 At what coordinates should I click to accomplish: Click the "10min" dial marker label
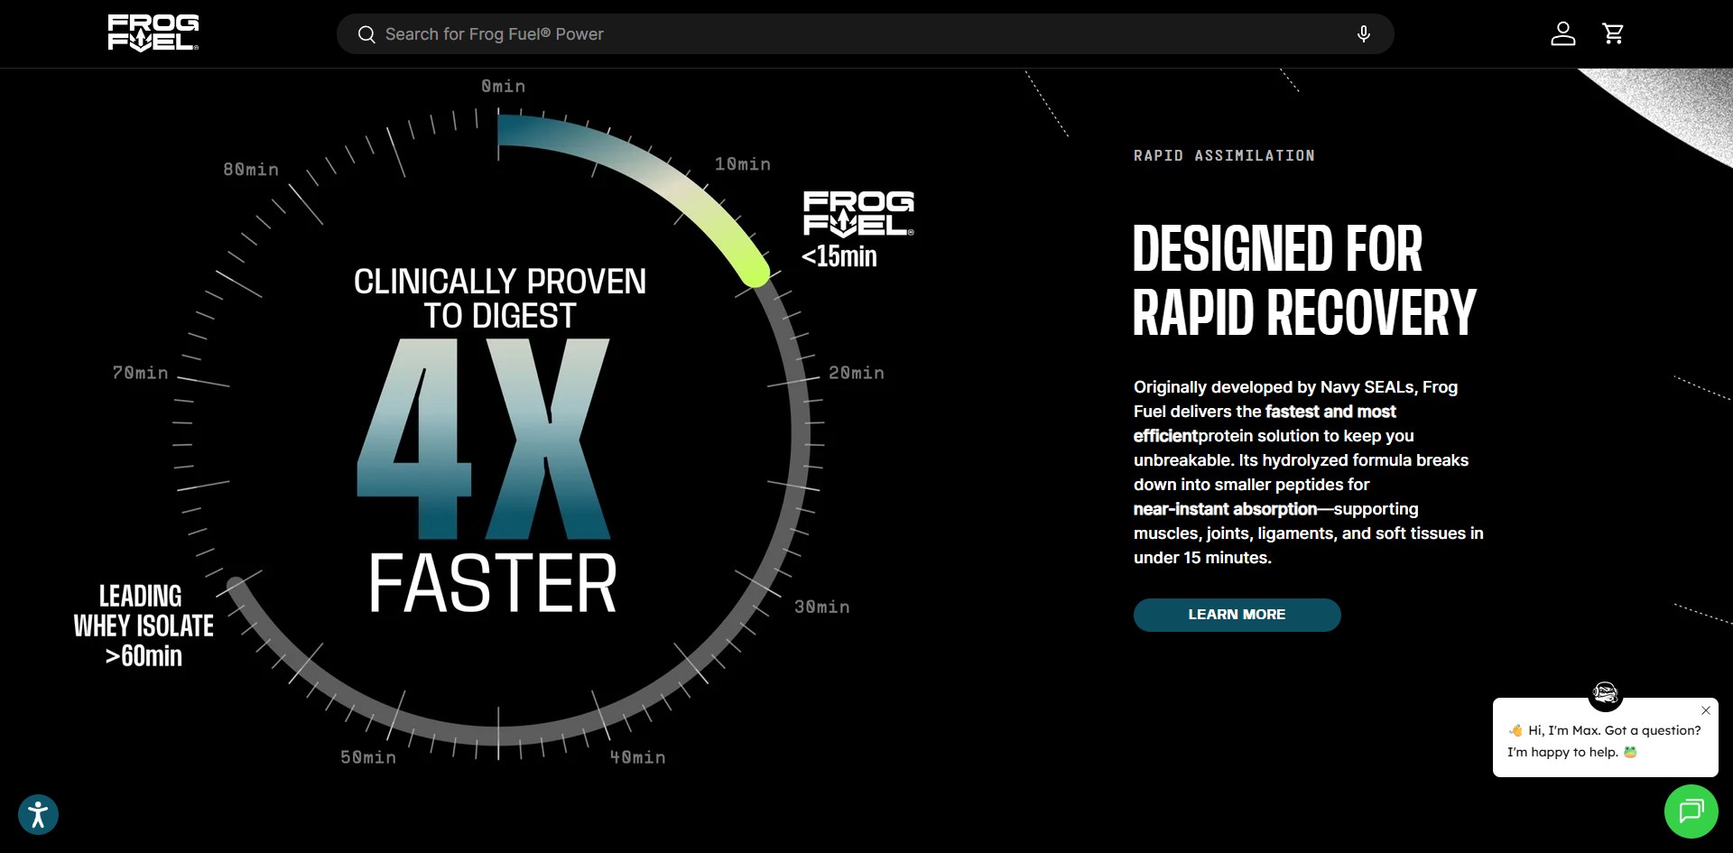point(743,164)
